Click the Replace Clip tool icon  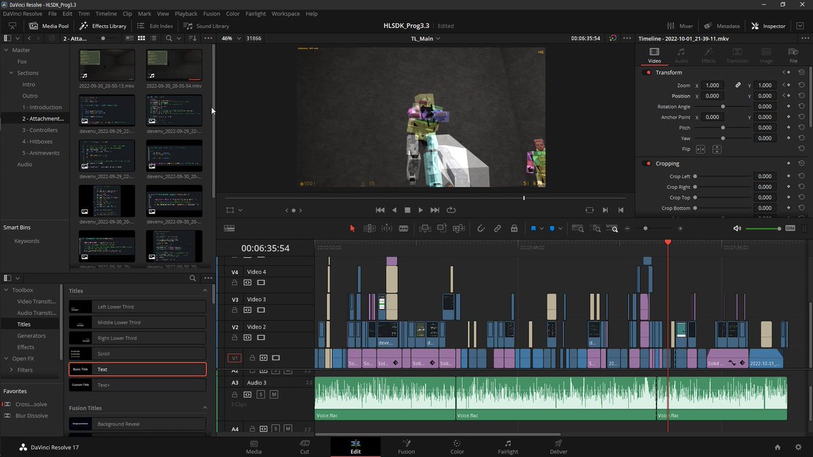(459, 229)
